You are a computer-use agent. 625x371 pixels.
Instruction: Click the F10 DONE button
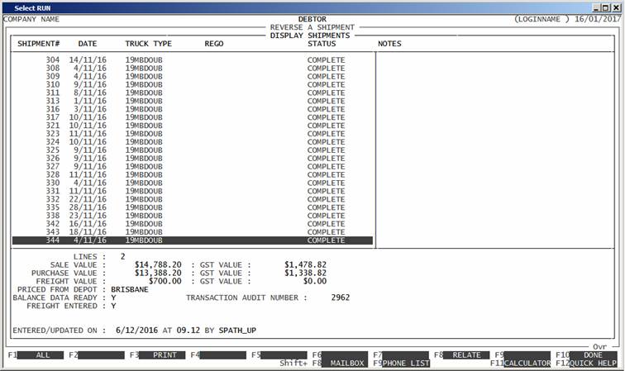tap(593, 355)
